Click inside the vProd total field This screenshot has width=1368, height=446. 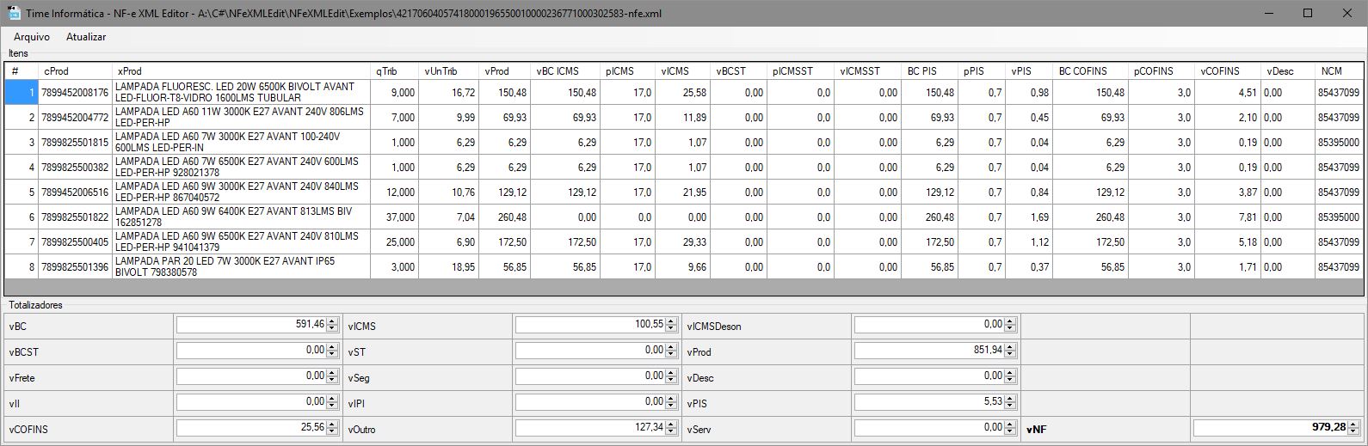[x=929, y=351]
